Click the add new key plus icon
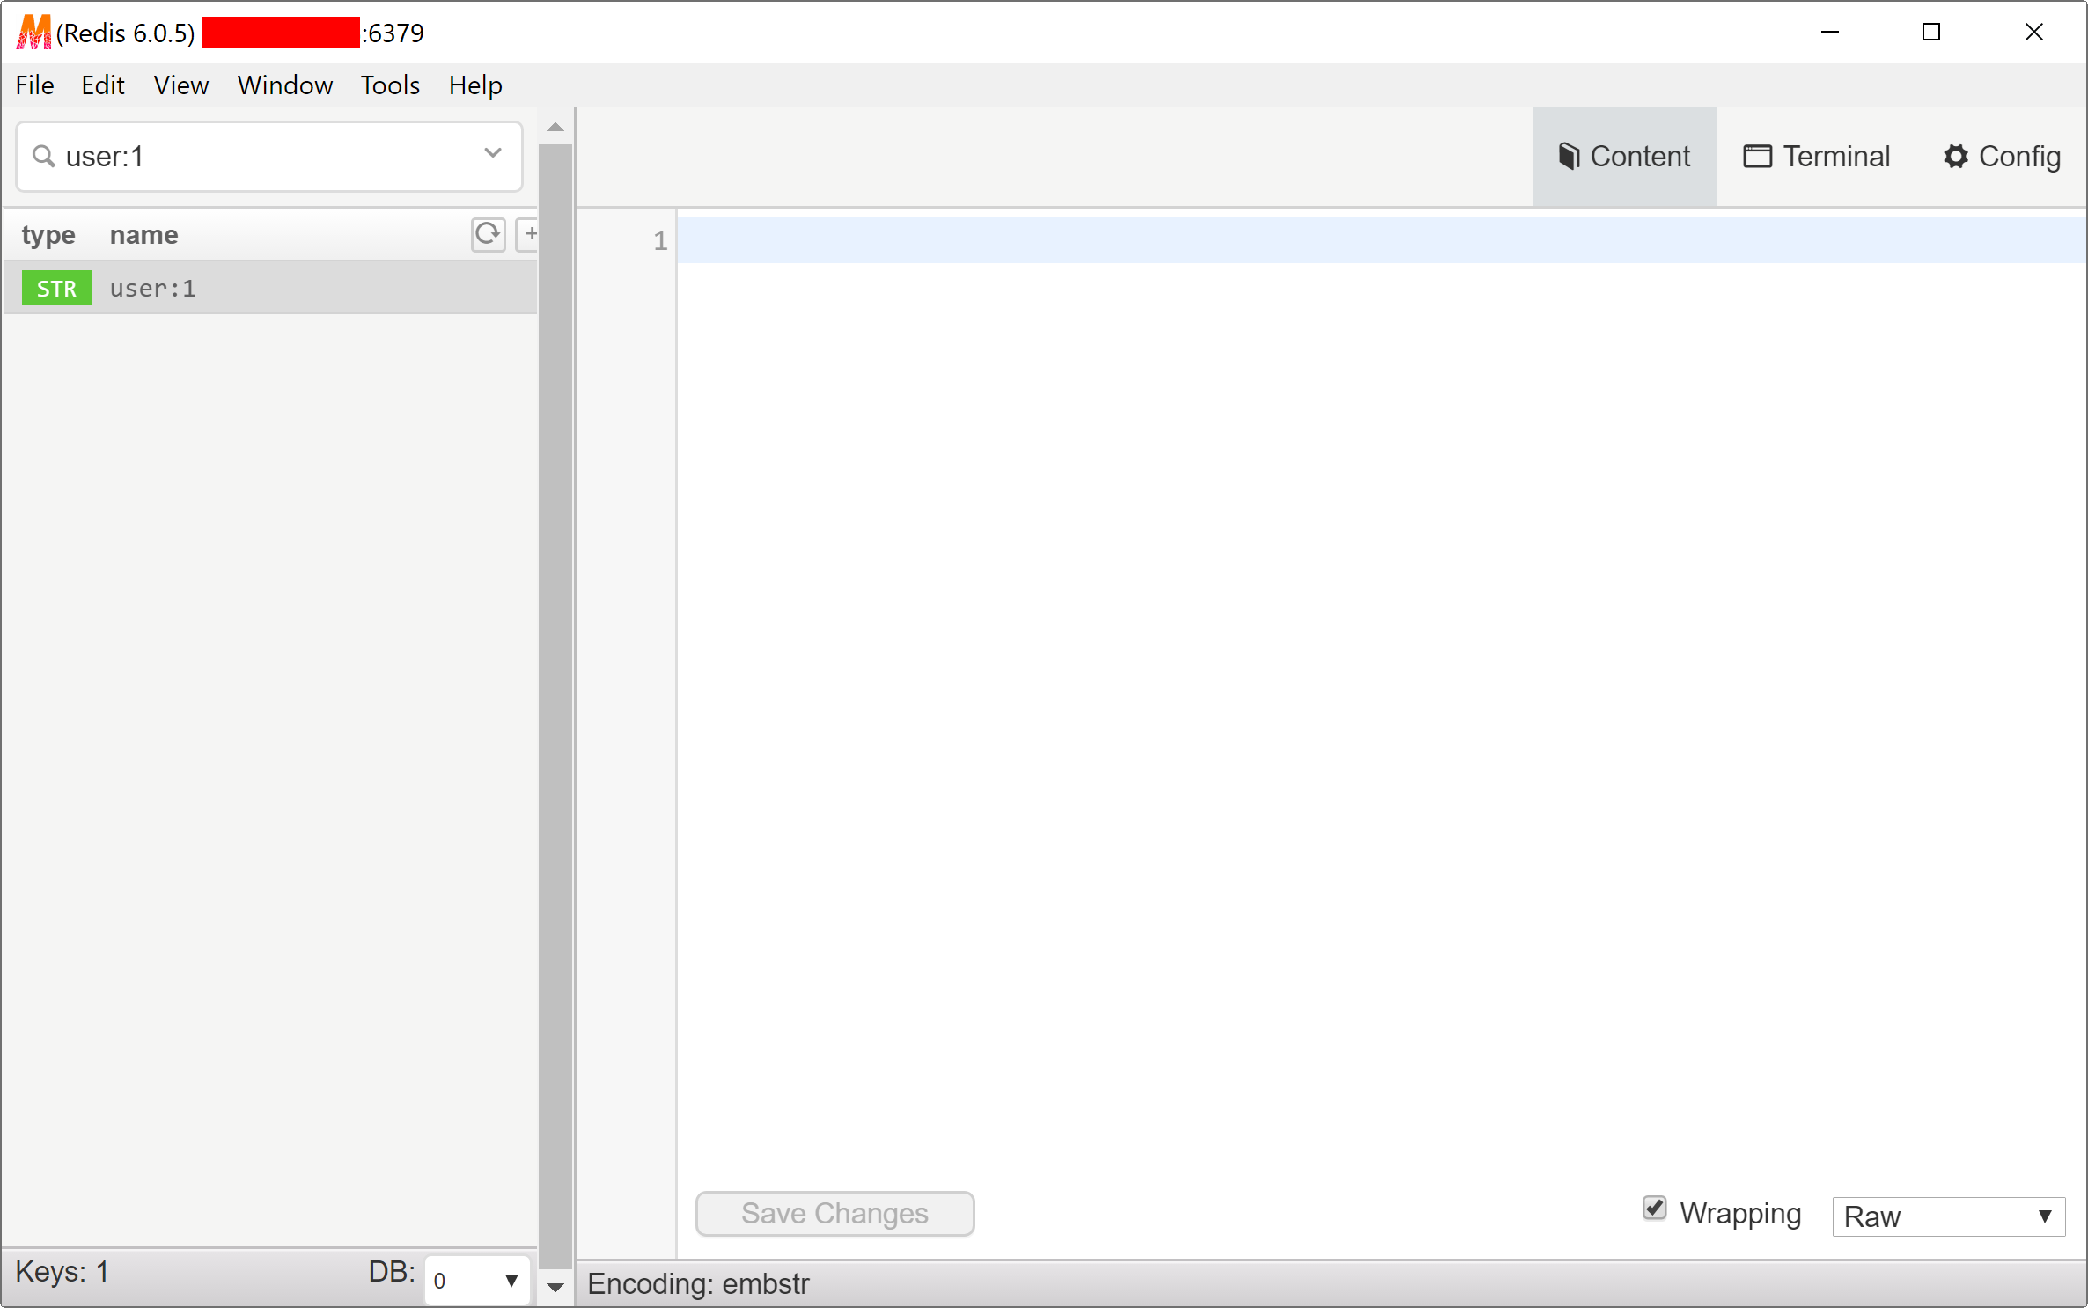The height and width of the screenshot is (1308, 2088). [528, 234]
